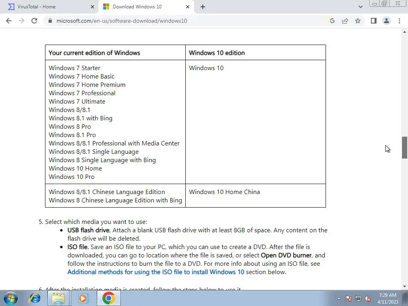
Task: Show hidden system tray icons
Action: pyautogui.click(x=339, y=298)
